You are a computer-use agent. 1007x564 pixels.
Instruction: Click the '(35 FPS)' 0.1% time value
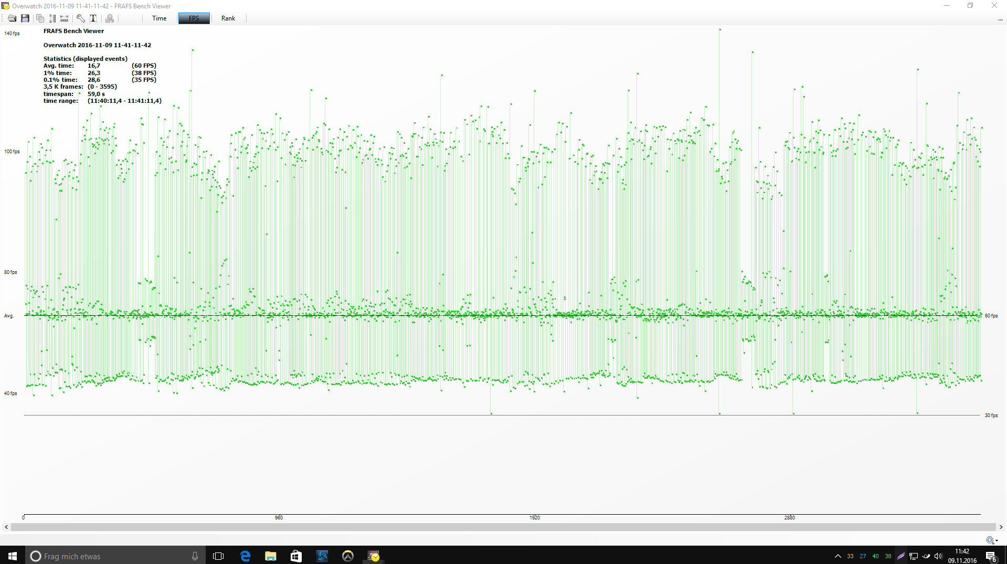pos(144,80)
